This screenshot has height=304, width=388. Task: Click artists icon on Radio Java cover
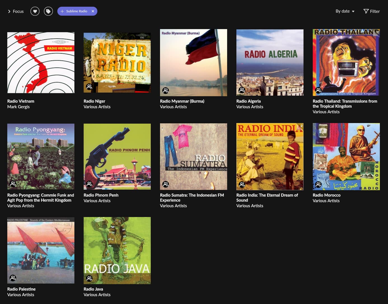pos(89,278)
